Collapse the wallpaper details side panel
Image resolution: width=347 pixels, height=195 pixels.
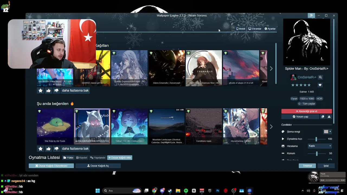click(x=311, y=15)
